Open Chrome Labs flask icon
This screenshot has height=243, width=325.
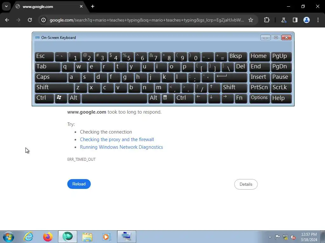click(x=283, y=20)
